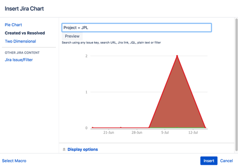The height and width of the screenshot is (167, 238).
Task: Click the 28-Jun axis label
Action: 137,133
